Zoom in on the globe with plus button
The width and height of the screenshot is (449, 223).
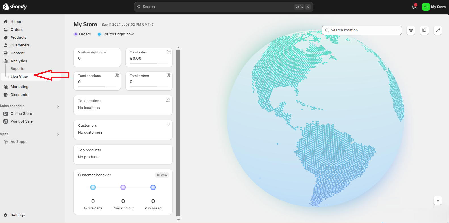(438, 200)
